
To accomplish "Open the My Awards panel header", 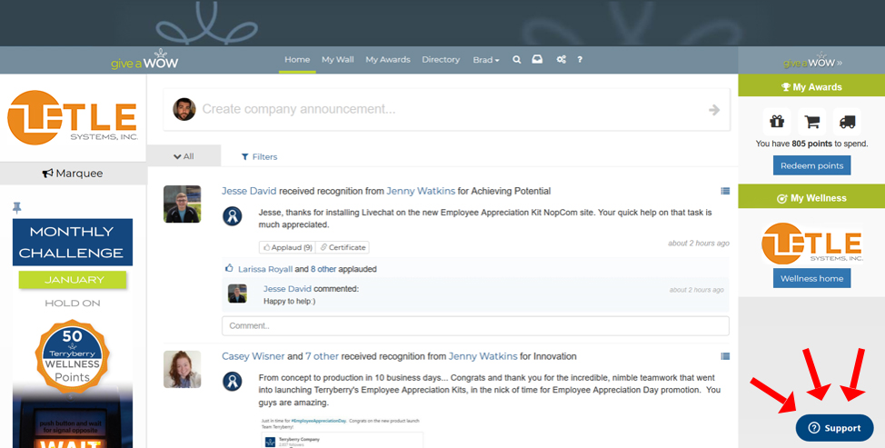I will pyautogui.click(x=811, y=86).
